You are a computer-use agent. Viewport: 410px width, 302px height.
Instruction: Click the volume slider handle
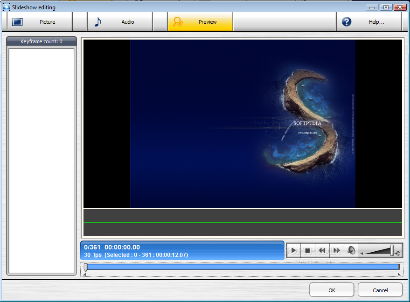(392, 250)
